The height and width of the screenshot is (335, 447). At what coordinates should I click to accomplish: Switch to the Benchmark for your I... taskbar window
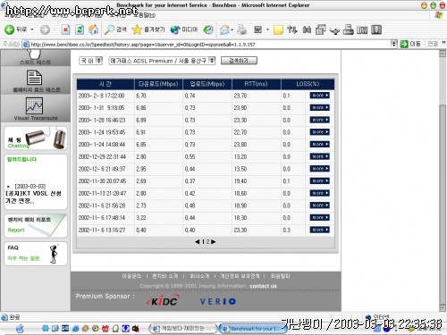pyautogui.click(x=253, y=329)
